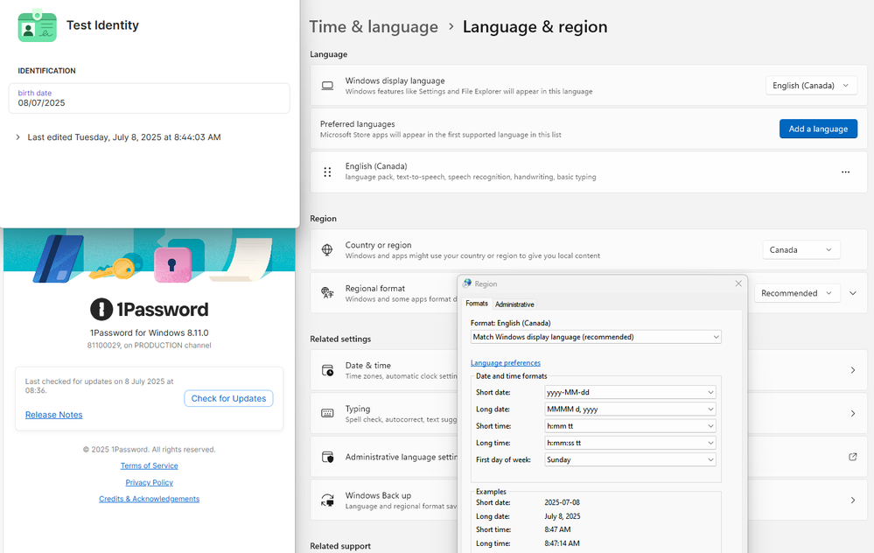874x553 pixels.
Task: Click the Typing keyboard icon
Action: pyautogui.click(x=327, y=413)
